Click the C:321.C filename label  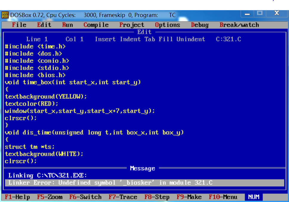pyautogui.click(x=228, y=39)
